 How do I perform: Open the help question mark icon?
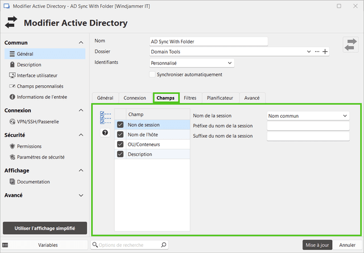click(x=105, y=132)
